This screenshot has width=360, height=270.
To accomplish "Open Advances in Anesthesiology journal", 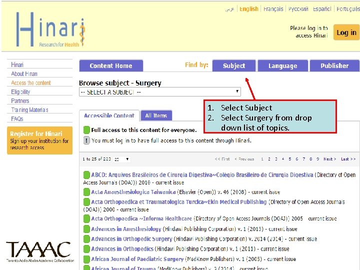I will 126,229.
